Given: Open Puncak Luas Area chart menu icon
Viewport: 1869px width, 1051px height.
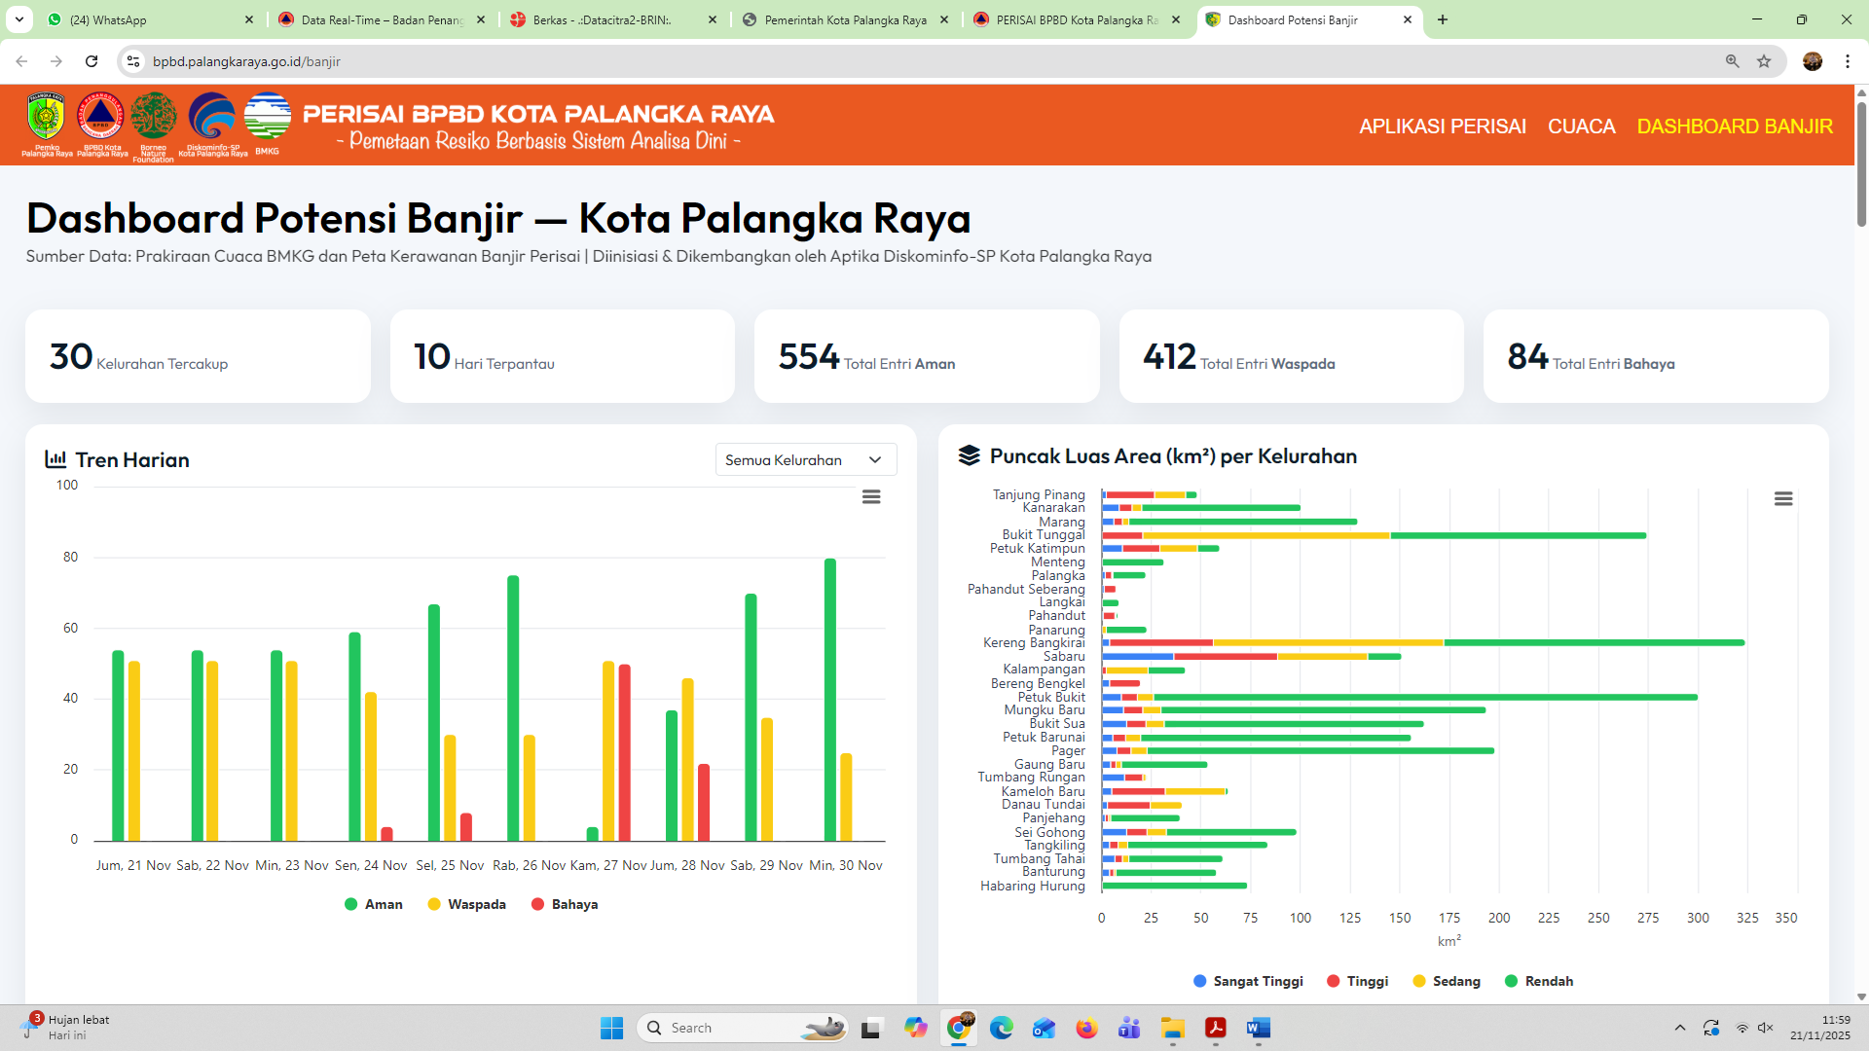Looking at the screenshot, I should [x=1782, y=499].
